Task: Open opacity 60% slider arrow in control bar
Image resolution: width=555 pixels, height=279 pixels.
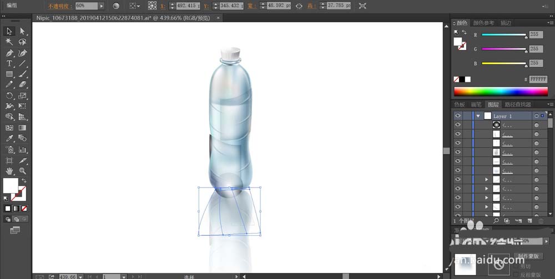Action: pyautogui.click(x=102, y=6)
